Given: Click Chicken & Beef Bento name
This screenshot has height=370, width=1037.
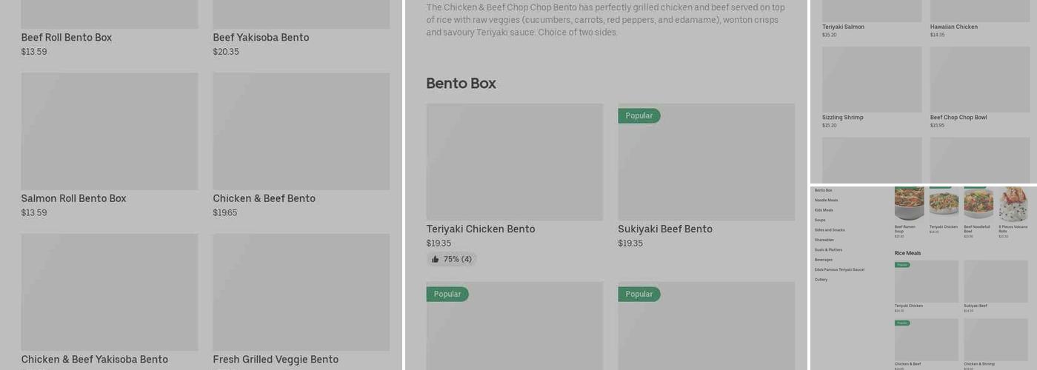Looking at the screenshot, I should pos(264,199).
